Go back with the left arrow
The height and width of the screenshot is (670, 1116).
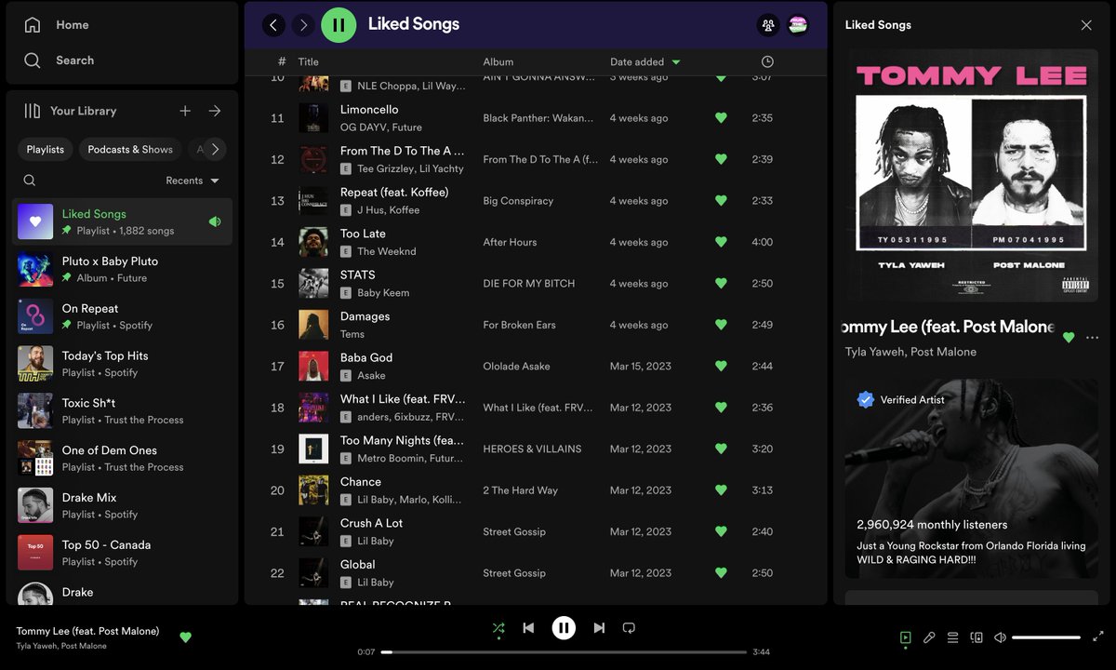[x=273, y=25]
